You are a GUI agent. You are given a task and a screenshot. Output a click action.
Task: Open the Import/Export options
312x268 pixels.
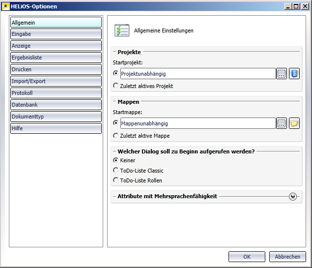[56, 81]
